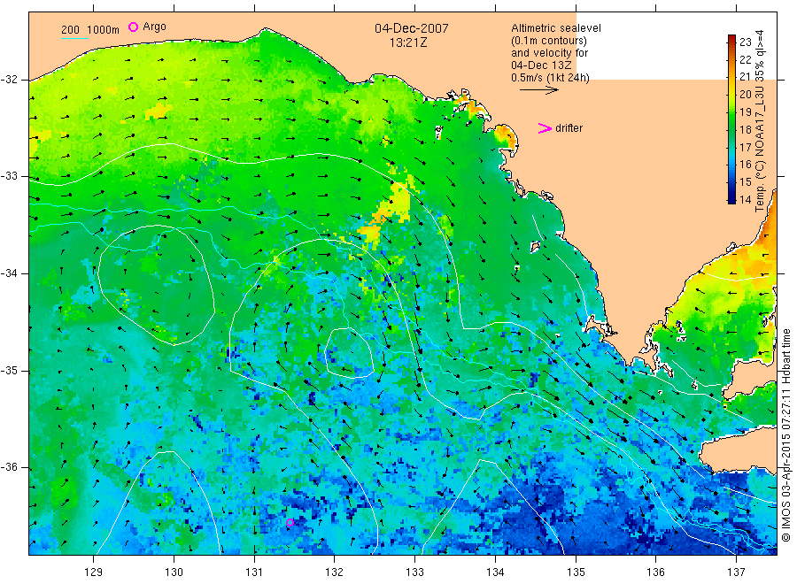Click the '(0.1m contours)' text
797x584 pixels.
click(x=549, y=41)
